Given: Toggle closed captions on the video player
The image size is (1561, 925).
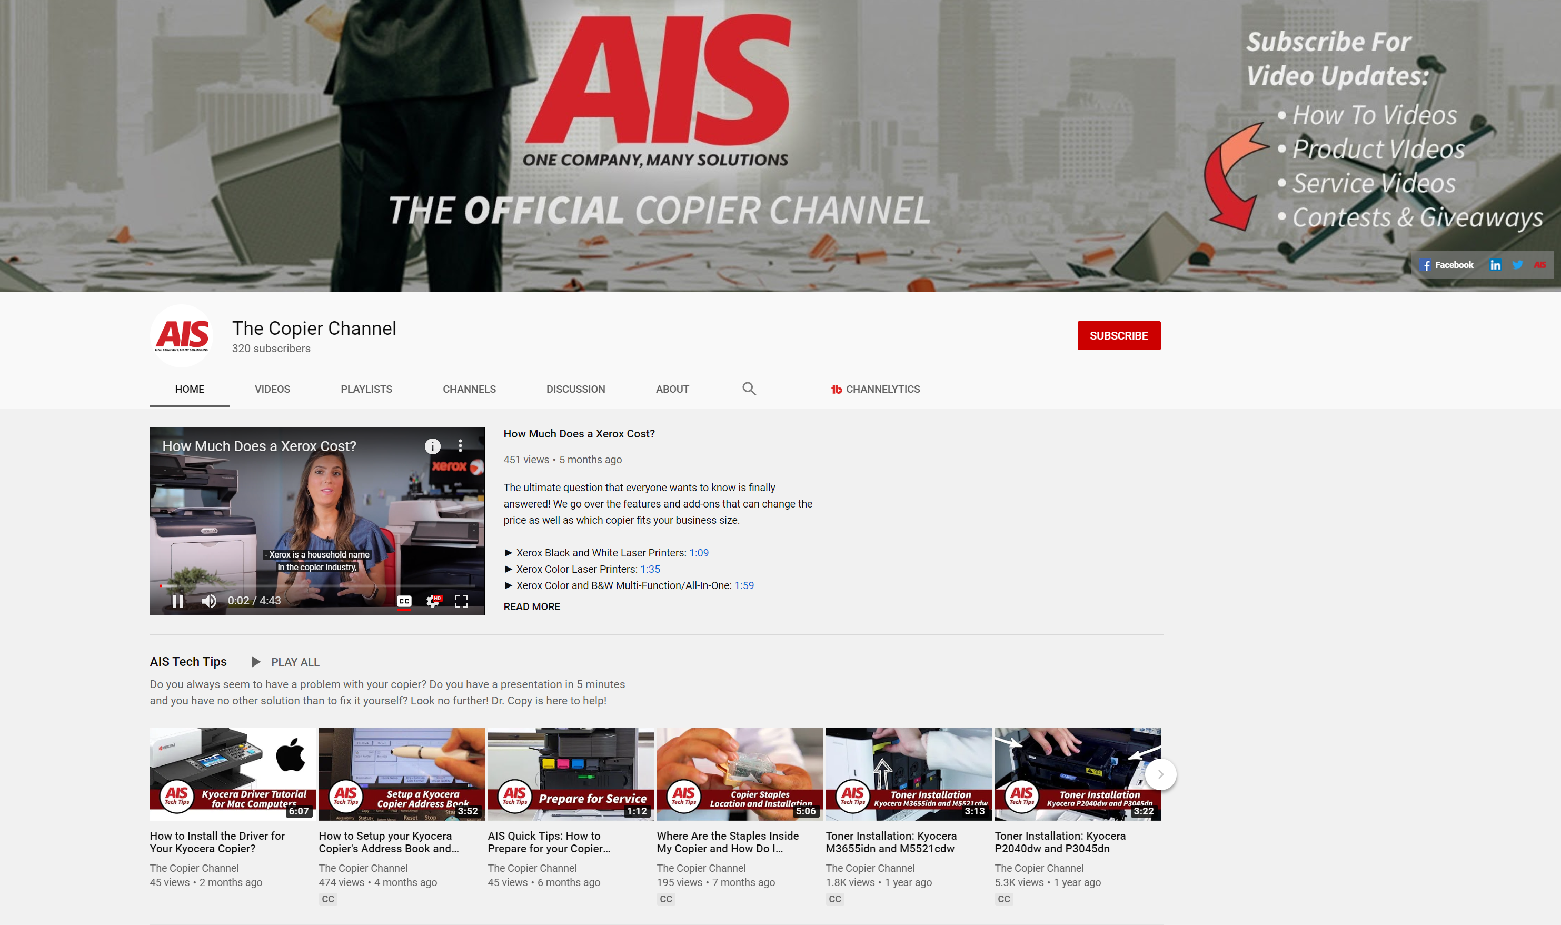Looking at the screenshot, I should click(x=404, y=601).
